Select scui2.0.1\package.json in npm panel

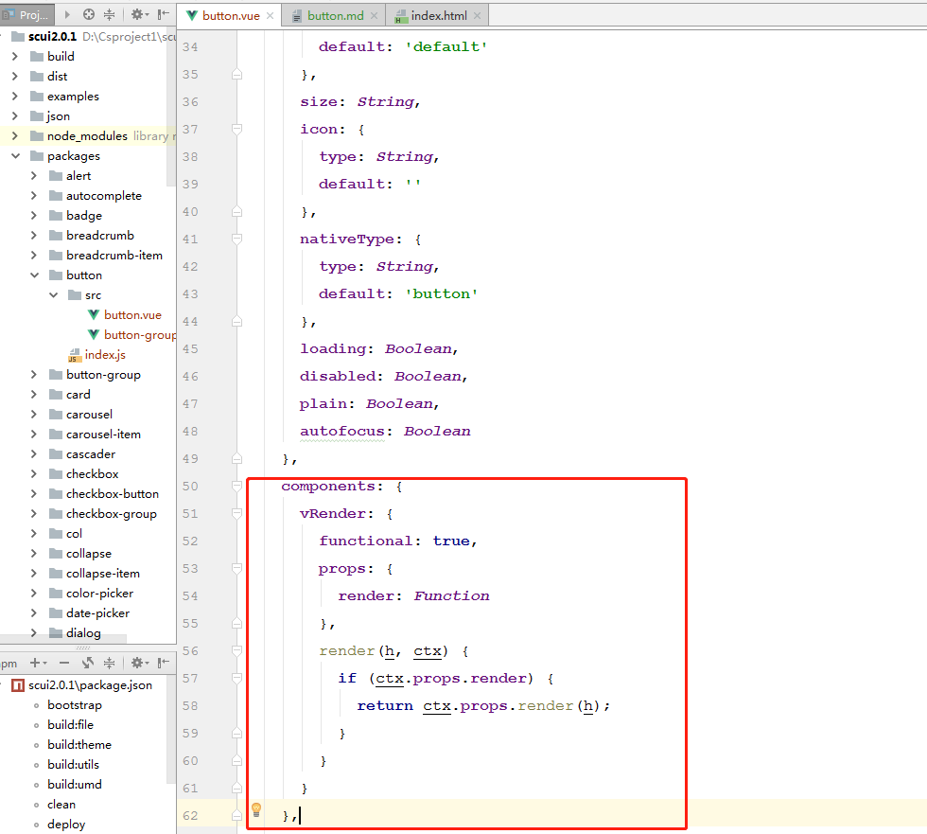coord(90,685)
